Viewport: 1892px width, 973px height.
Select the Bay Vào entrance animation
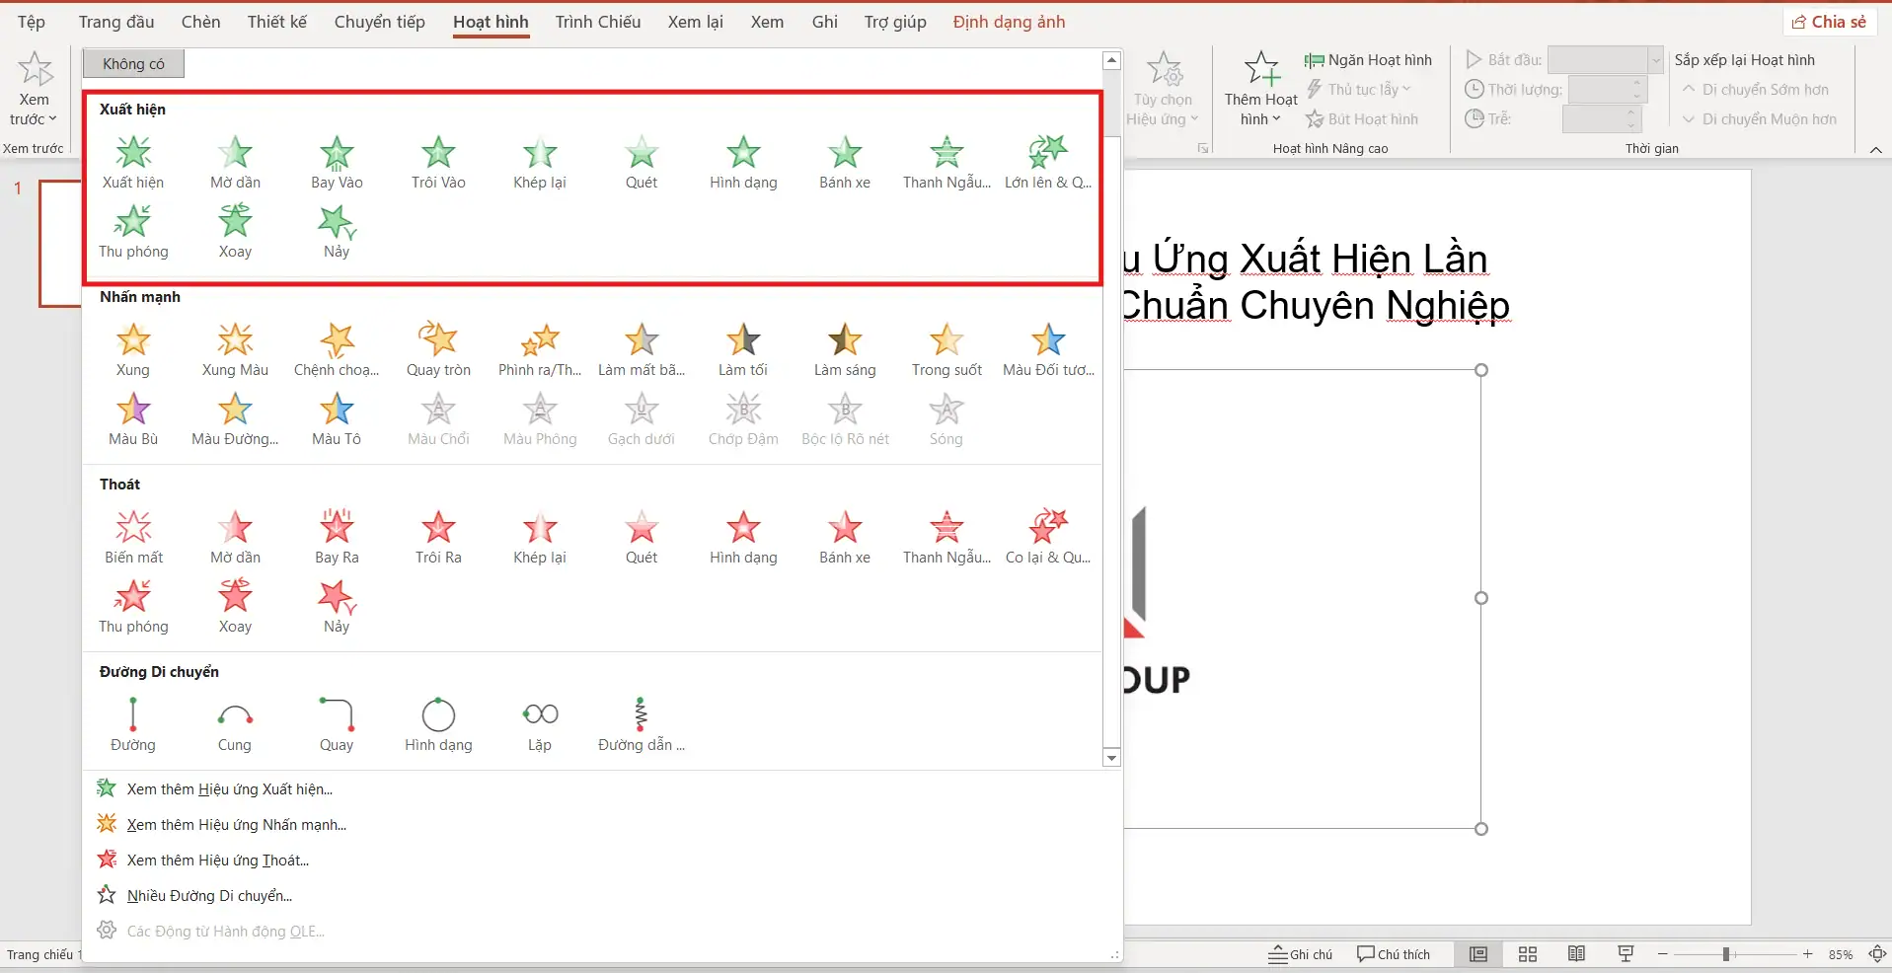[x=337, y=163]
